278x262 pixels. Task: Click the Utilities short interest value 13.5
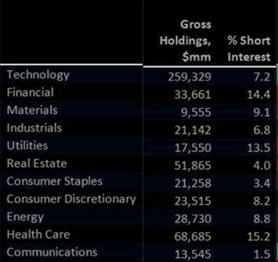tap(261, 148)
